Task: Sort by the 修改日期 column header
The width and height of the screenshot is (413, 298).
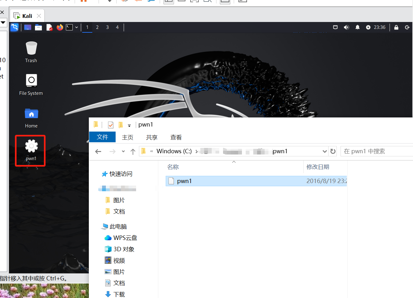Action: (318, 167)
